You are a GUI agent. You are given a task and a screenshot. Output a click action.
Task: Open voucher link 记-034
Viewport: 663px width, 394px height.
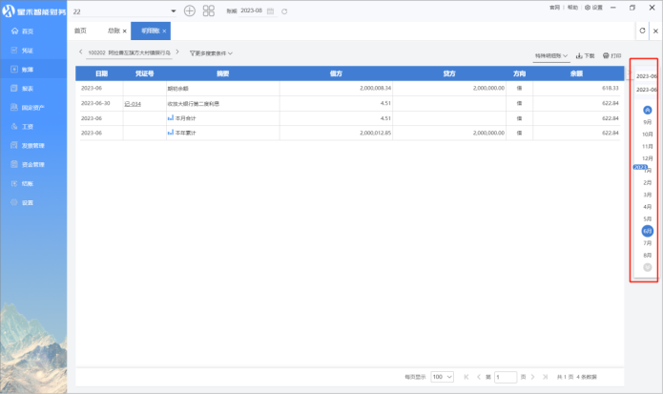133,103
